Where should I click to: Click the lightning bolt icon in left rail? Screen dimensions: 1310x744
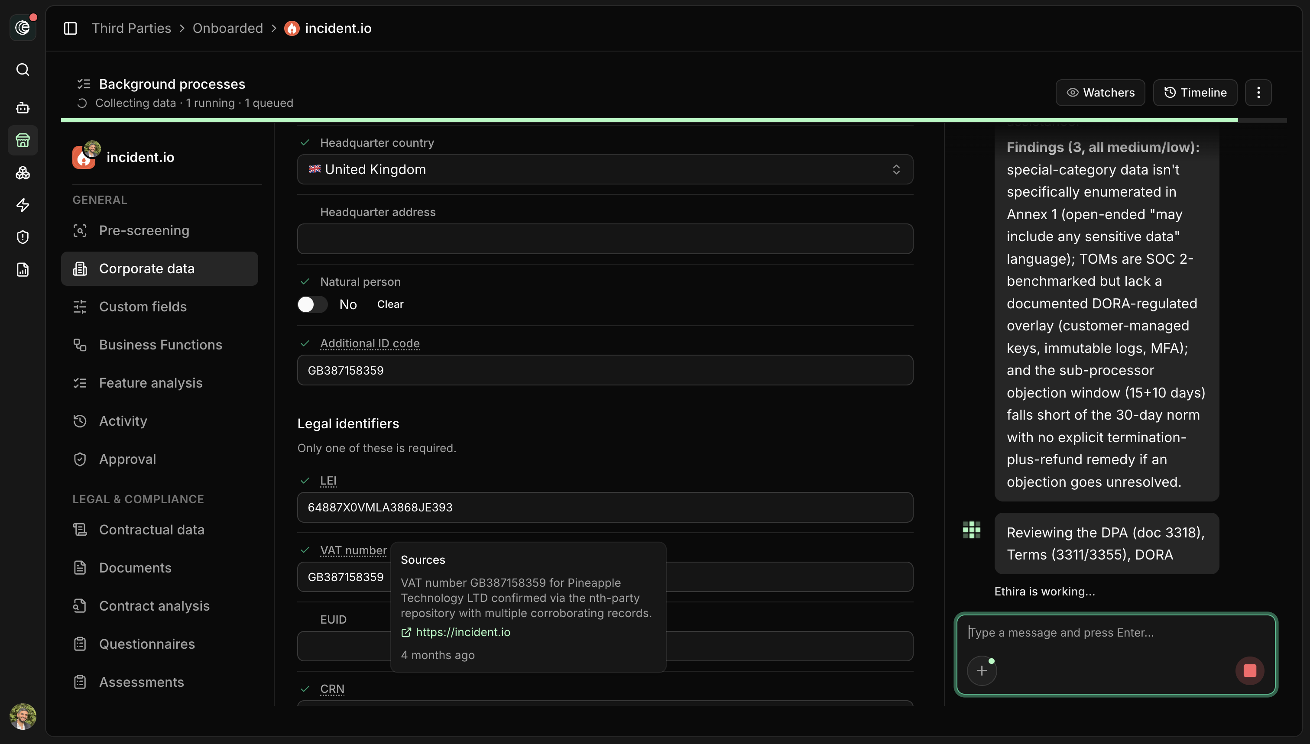pos(23,205)
